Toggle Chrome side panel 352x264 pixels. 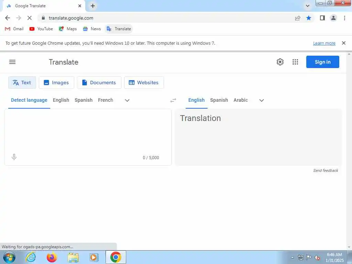pos(322,18)
